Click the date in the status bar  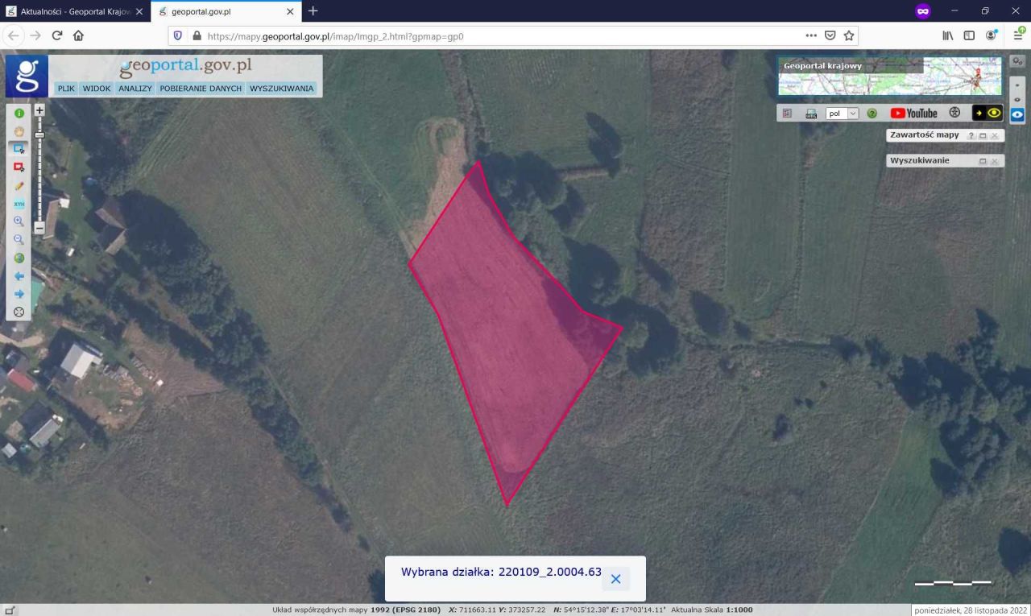[x=971, y=610]
